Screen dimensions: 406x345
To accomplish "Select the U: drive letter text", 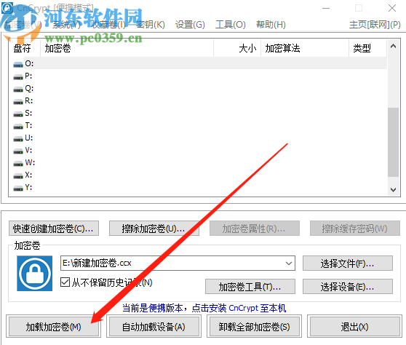I will pos(29,138).
